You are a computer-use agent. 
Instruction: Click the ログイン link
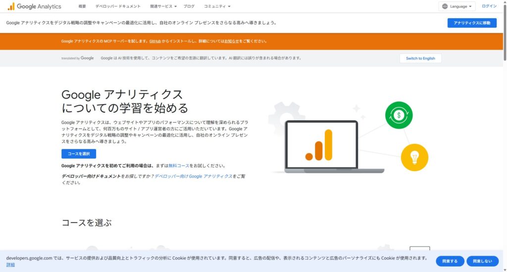tap(489, 6)
